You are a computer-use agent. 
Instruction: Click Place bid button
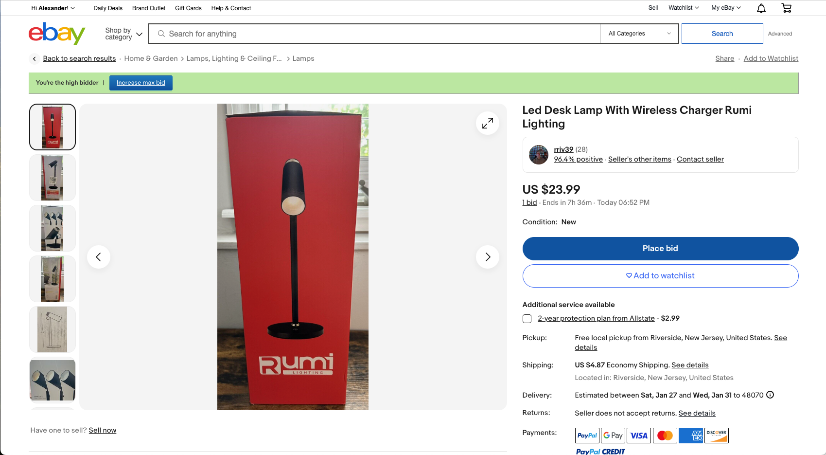click(660, 249)
